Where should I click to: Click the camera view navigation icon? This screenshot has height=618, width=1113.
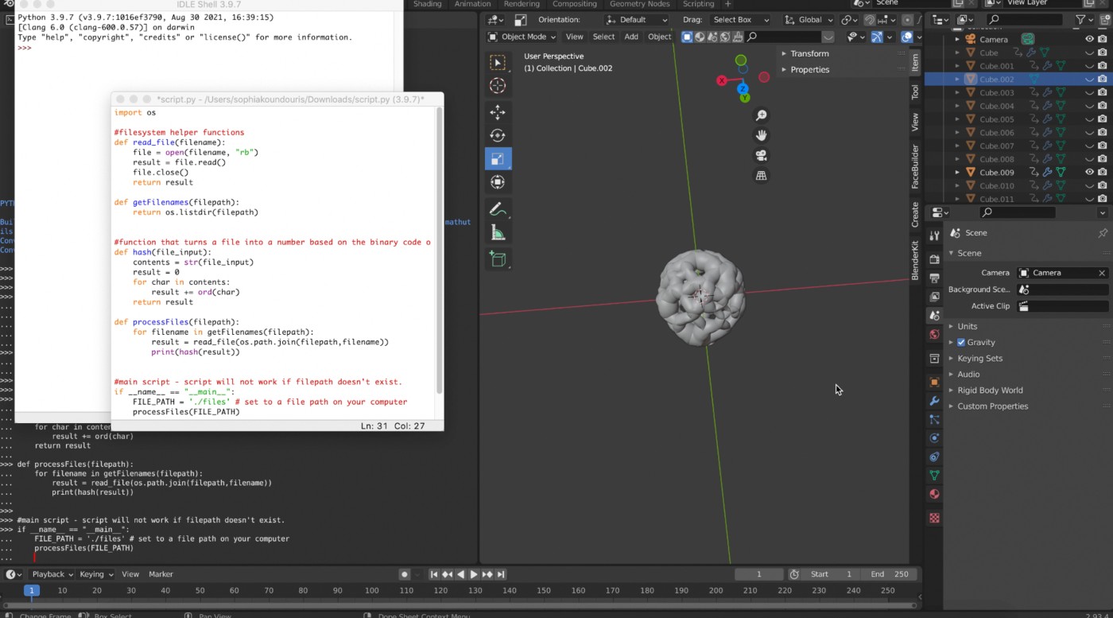[761, 156]
